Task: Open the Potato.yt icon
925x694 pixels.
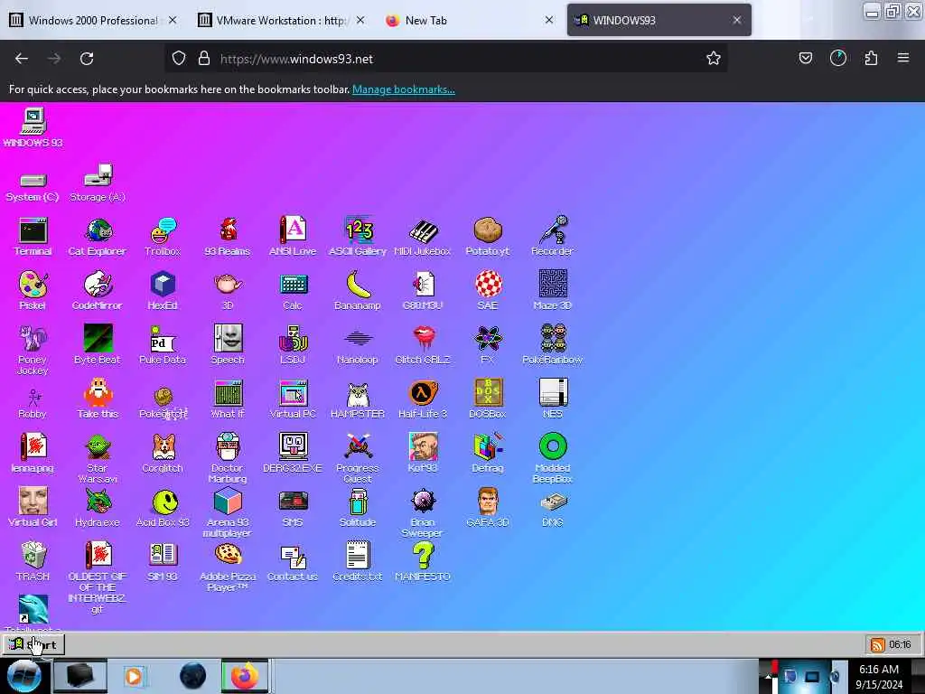Action: [487, 236]
